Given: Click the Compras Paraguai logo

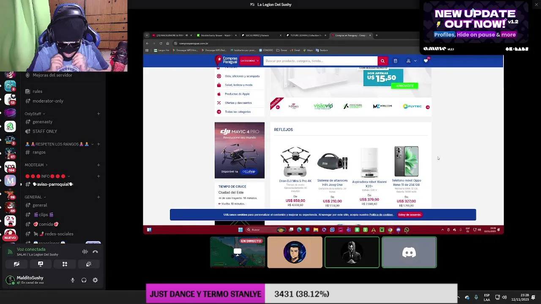Looking at the screenshot, I should point(227,60).
